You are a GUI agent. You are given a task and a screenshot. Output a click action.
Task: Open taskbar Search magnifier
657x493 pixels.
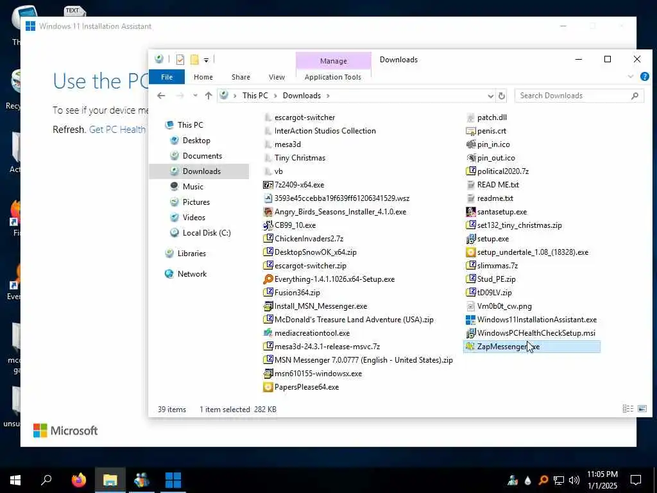[46, 480]
